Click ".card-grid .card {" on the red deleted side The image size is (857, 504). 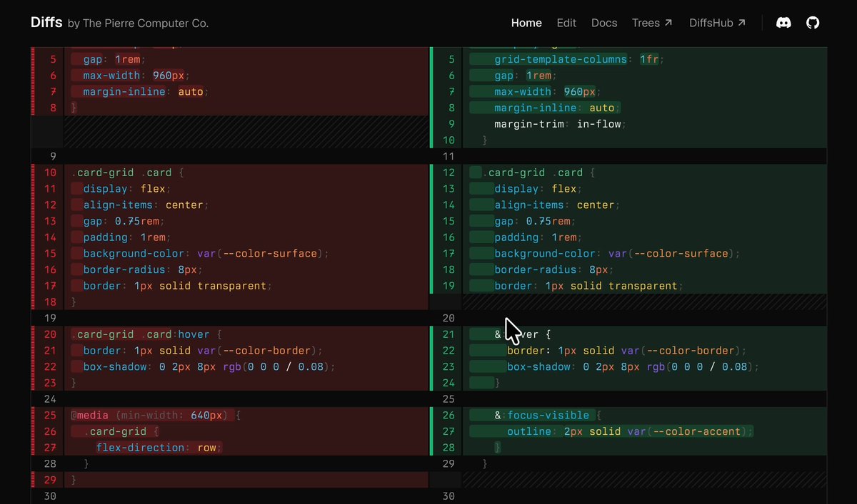click(x=127, y=173)
